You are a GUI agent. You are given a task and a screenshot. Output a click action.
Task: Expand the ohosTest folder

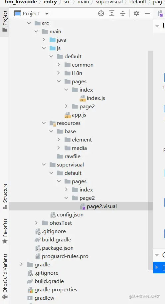coord(36,223)
